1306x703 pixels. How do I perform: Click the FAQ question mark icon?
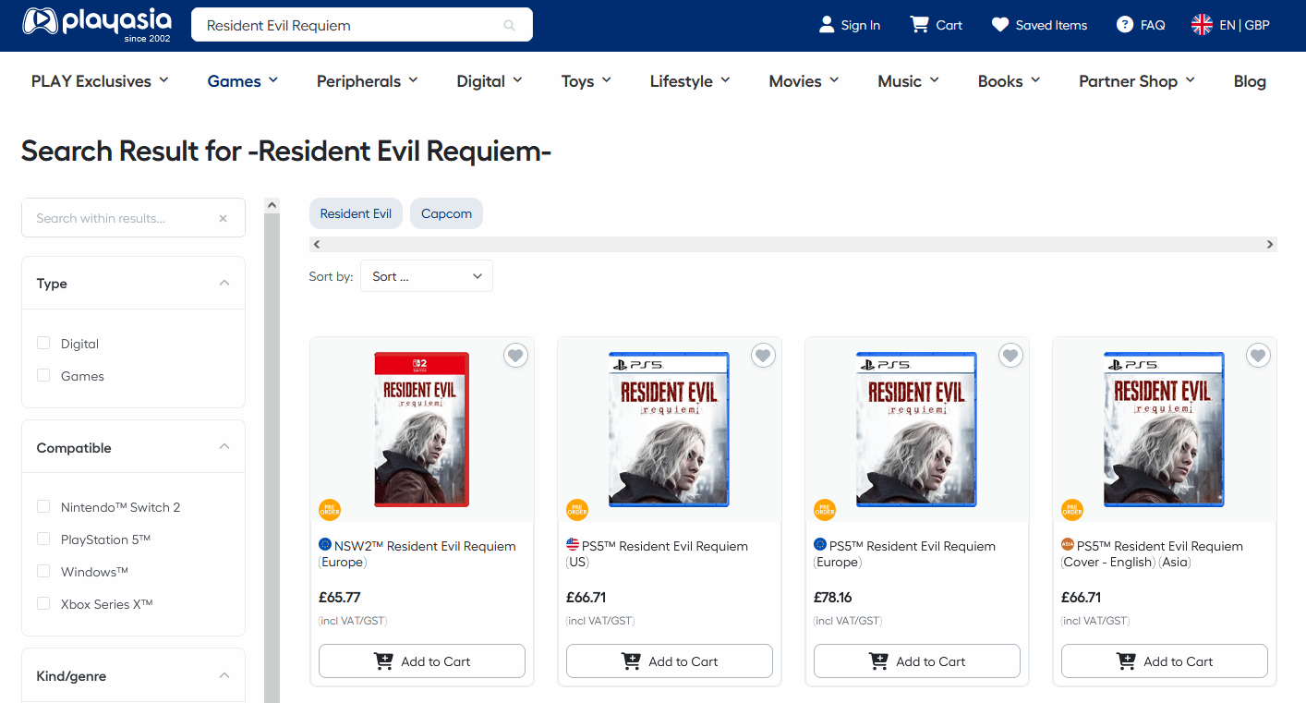1124,25
